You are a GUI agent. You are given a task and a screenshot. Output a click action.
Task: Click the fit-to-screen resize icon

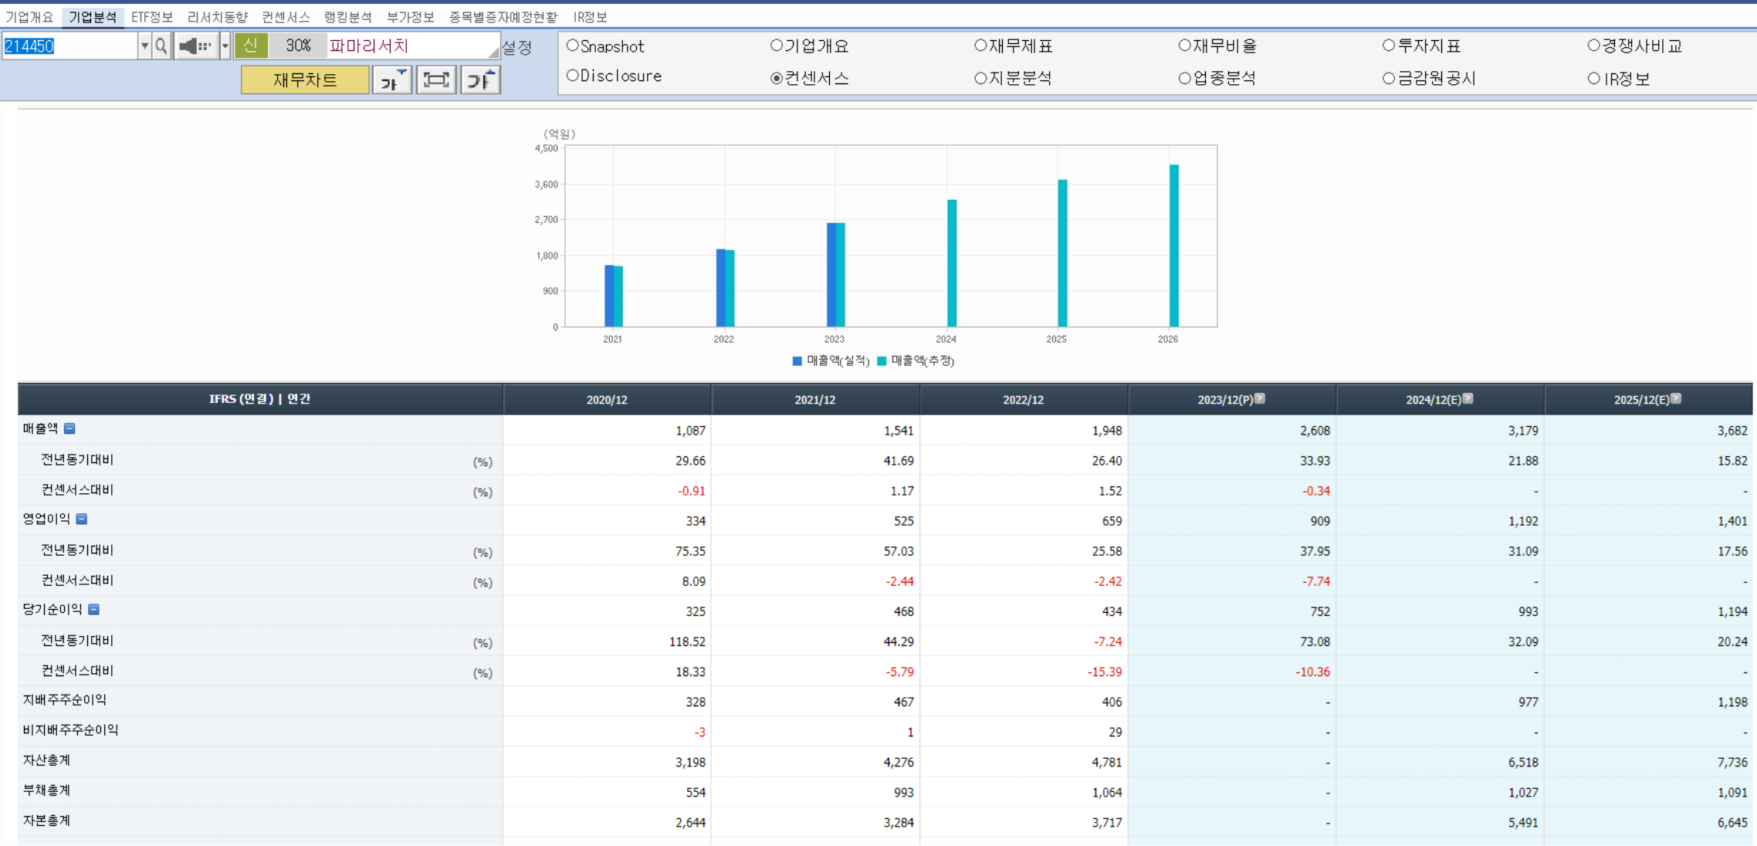click(x=436, y=80)
